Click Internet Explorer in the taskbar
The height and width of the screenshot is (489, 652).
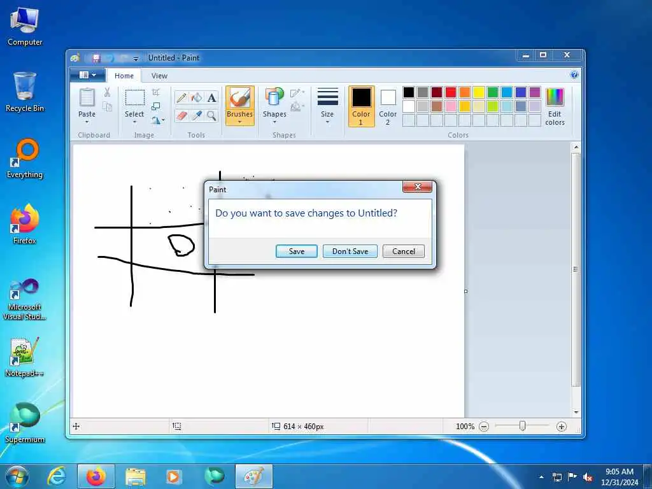[56, 476]
